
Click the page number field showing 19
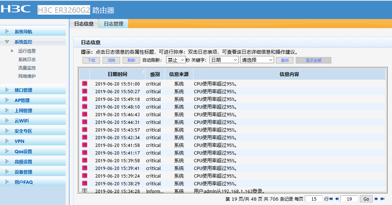tap(349, 199)
